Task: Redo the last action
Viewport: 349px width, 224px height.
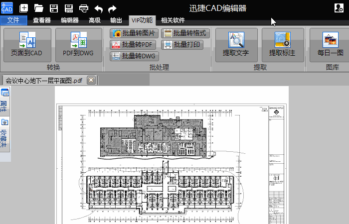Action: coord(112,8)
